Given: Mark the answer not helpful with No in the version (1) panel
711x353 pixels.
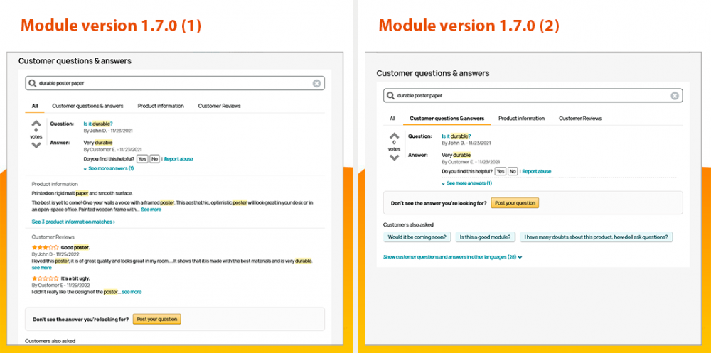Looking at the screenshot, I should pos(154,159).
